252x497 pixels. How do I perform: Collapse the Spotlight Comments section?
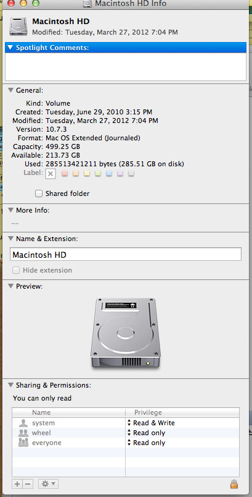click(10, 48)
